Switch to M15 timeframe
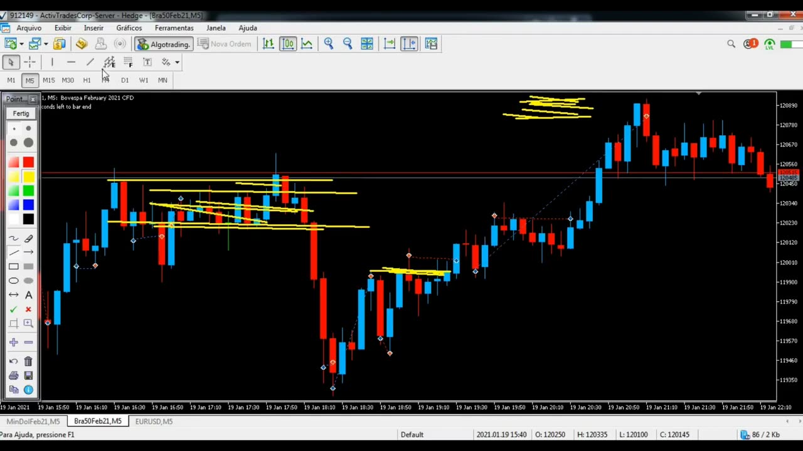 coord(49,80)
